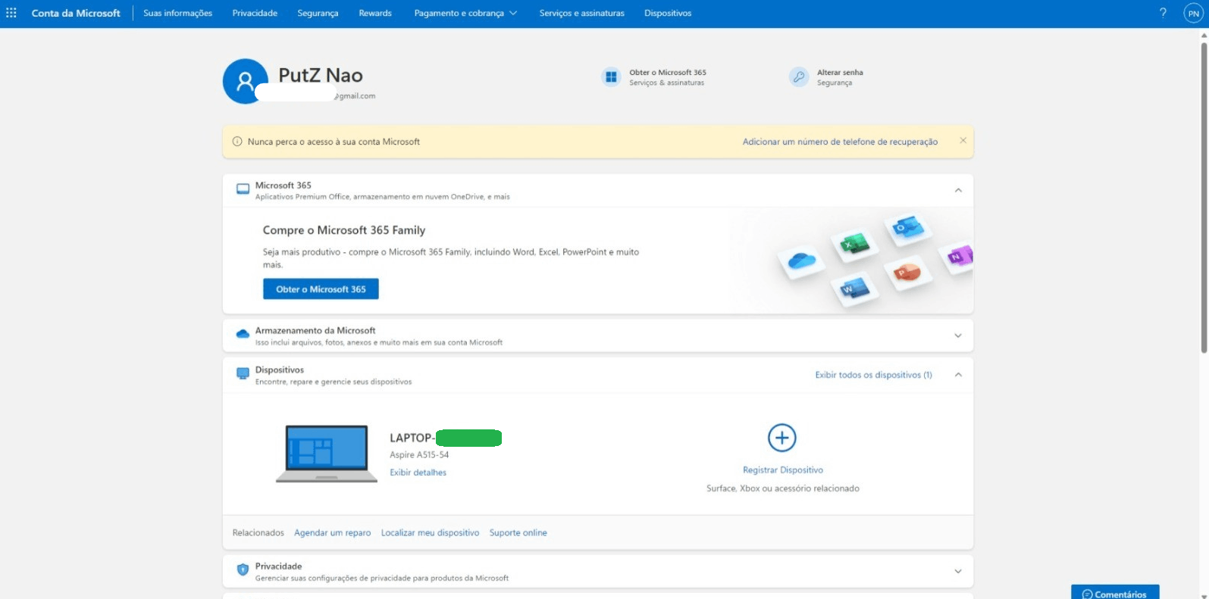Click the plus icon to register device

pyautogui.click(x=782, y=438)
